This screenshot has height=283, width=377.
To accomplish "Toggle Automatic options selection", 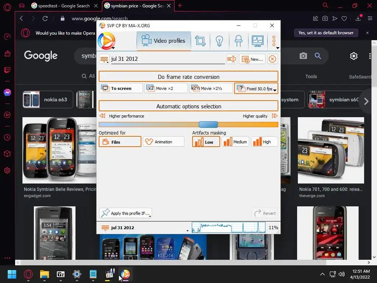I will pos(188,106).
